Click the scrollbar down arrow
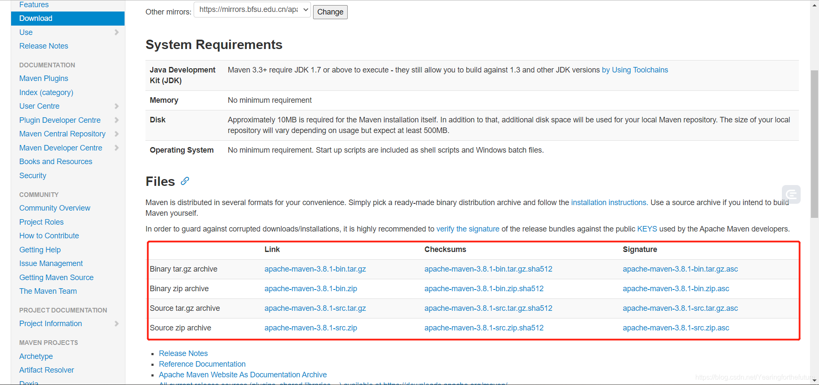Viewport: 819px width, 385px height. pos(814,380)
